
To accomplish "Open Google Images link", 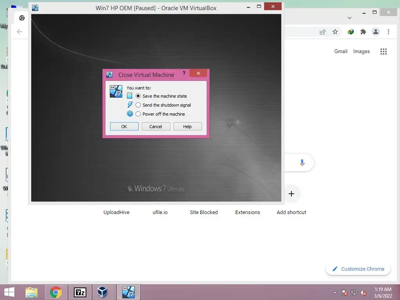I will pyautogui.click(x=361, y=51).
